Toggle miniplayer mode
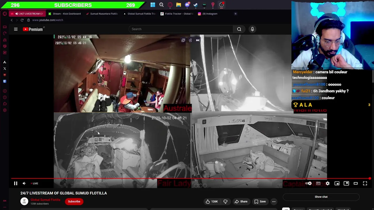The width and height of the screenshot is (374, 210). click(x=337, y=183)
